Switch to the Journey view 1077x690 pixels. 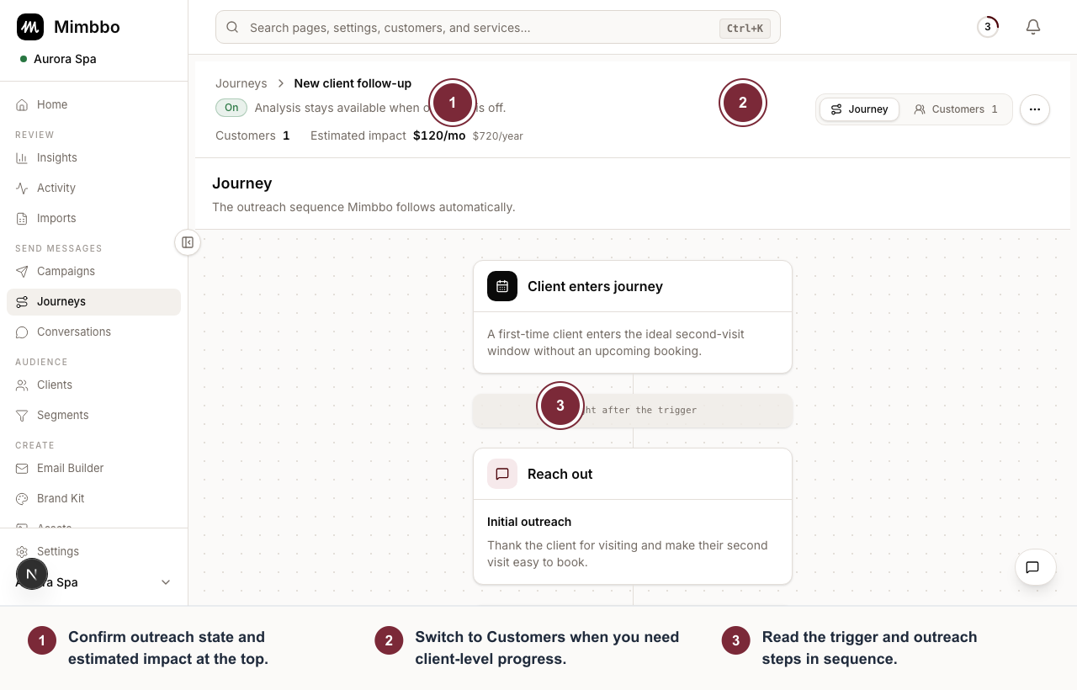point(859,109)
